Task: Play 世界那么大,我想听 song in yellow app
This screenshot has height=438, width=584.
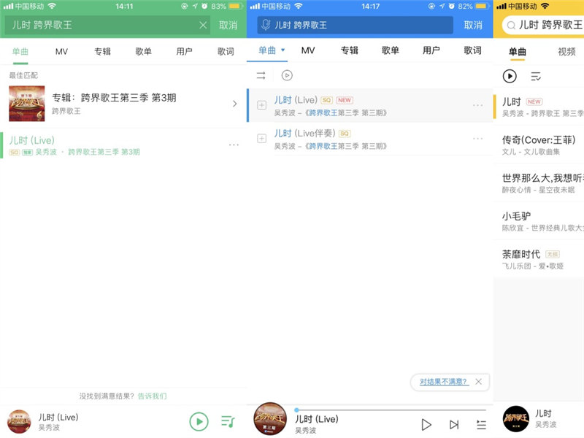Action: 539,183
